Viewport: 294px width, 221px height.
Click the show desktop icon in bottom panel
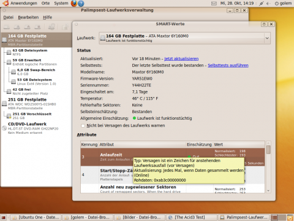coord(3,217)
